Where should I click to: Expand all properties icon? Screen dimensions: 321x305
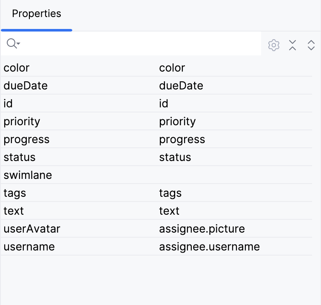[311, 45]
